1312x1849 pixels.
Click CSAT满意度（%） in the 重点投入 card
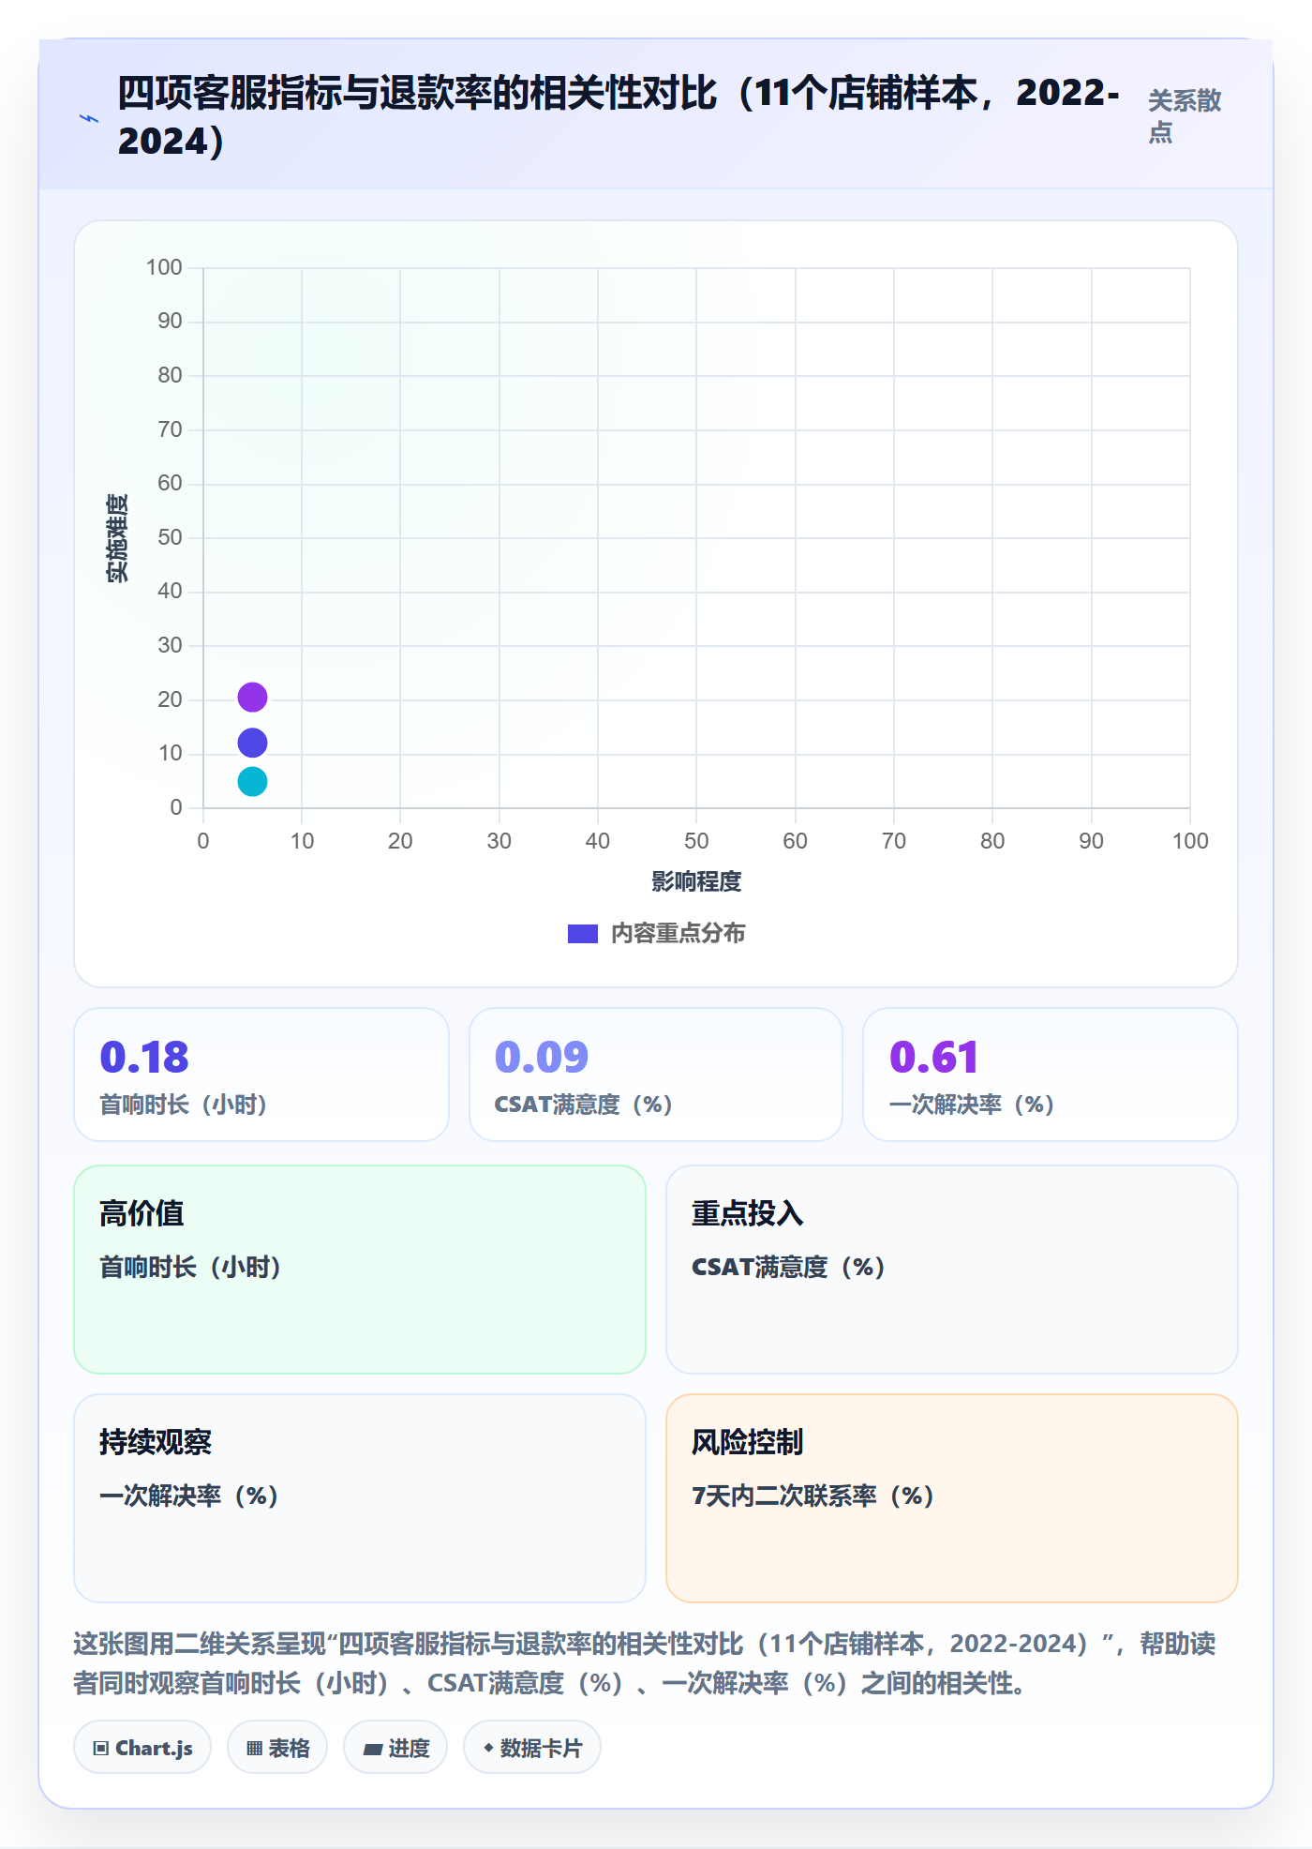(789, 1268)
